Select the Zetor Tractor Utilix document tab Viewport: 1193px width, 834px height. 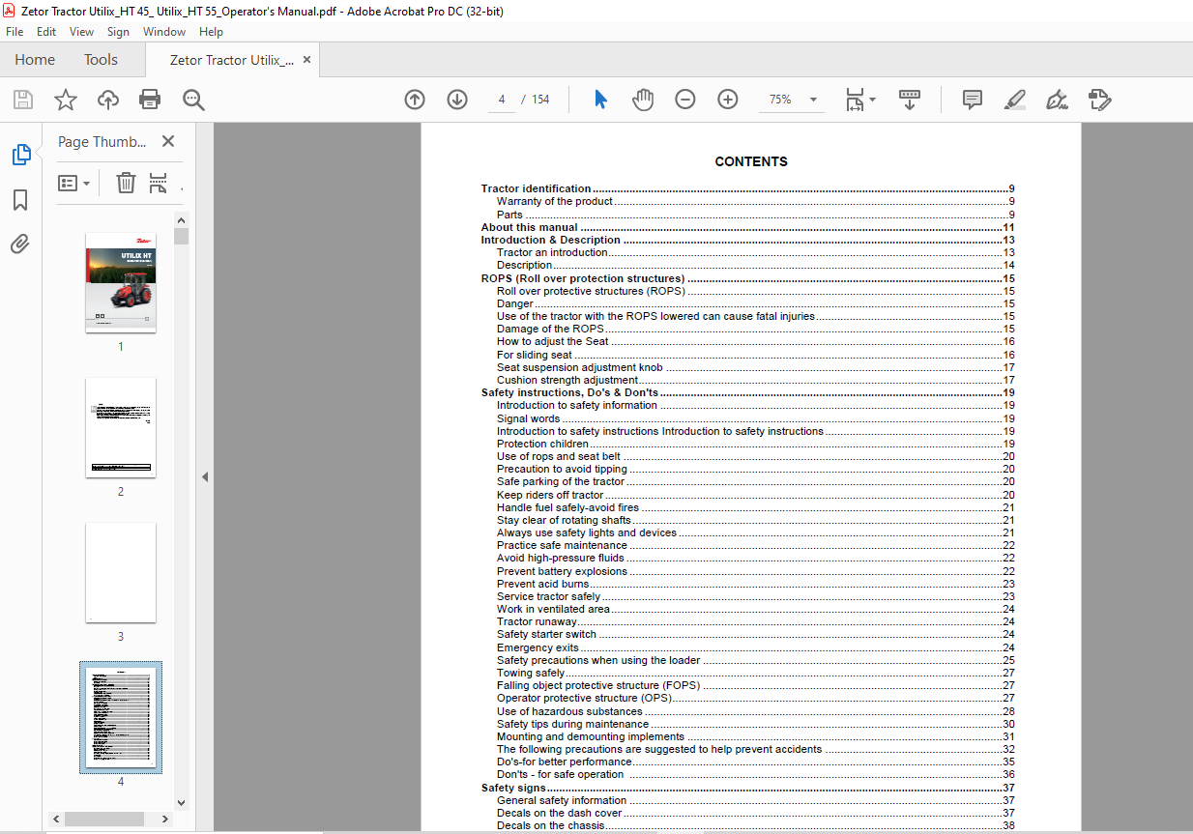click(232, 60)
